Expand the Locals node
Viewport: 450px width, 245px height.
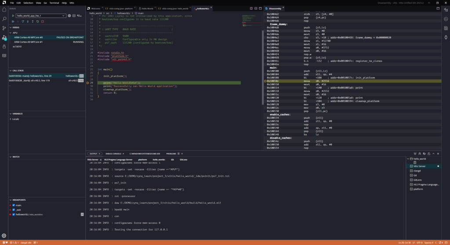(11, 119)
